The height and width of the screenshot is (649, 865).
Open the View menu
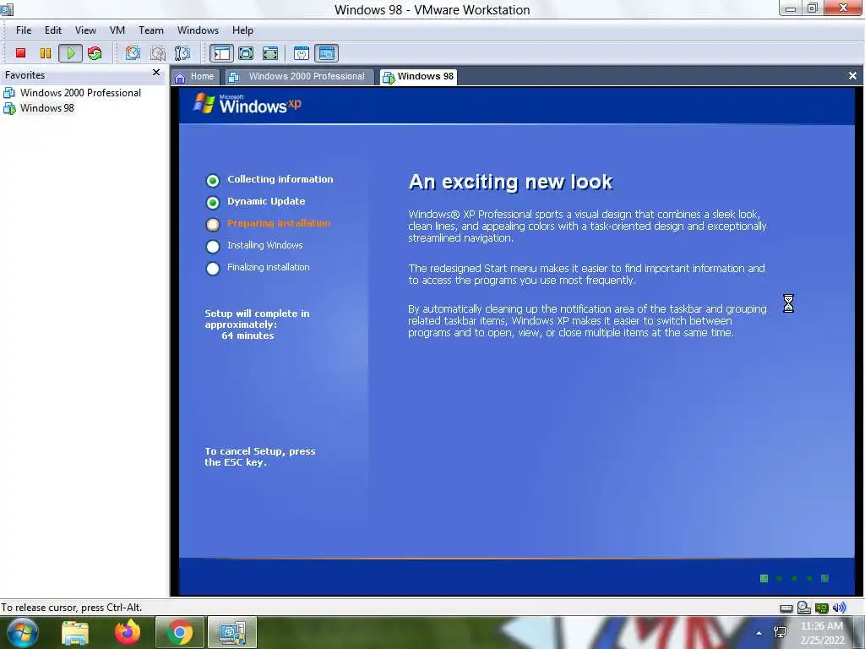(85, 30)
